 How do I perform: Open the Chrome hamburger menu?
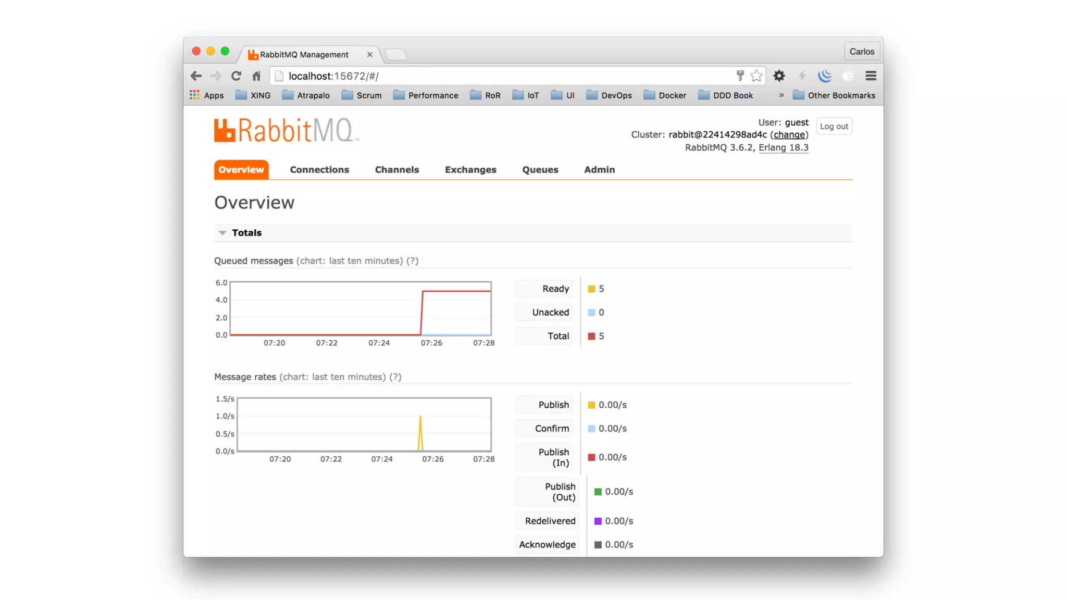pos(871,76)
